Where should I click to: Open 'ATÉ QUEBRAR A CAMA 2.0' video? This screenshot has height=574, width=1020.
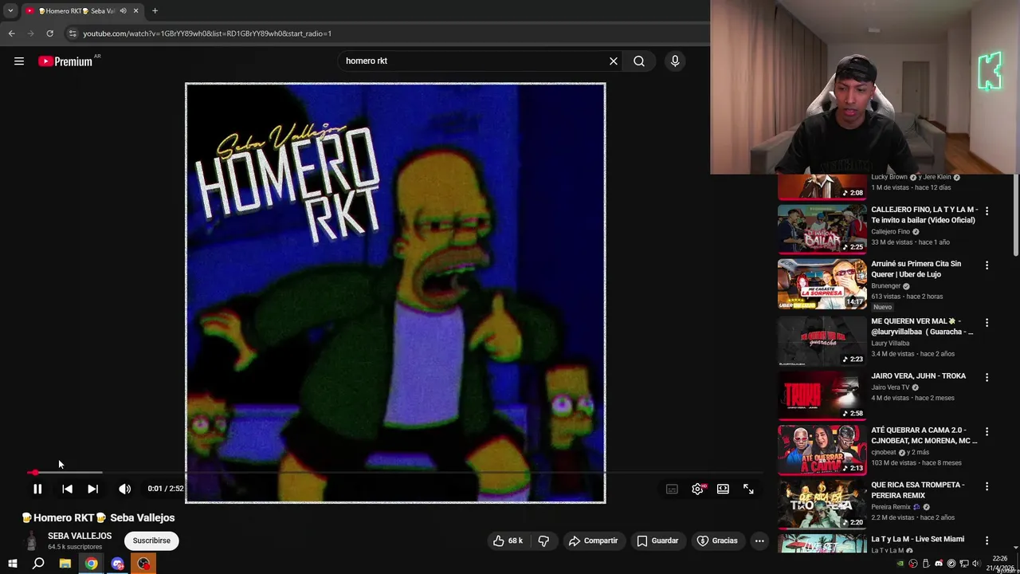click(924, 435)
